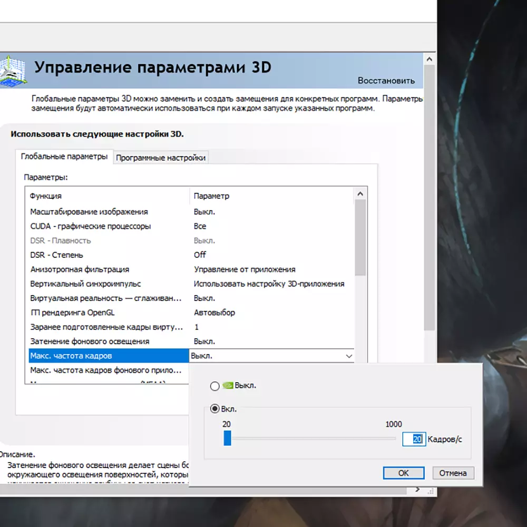Viewport: 527px width, 527px height.
Task: Click the main panel vertical scrollbar thumb
Action: pyautogui.click(x=429, y=198)
